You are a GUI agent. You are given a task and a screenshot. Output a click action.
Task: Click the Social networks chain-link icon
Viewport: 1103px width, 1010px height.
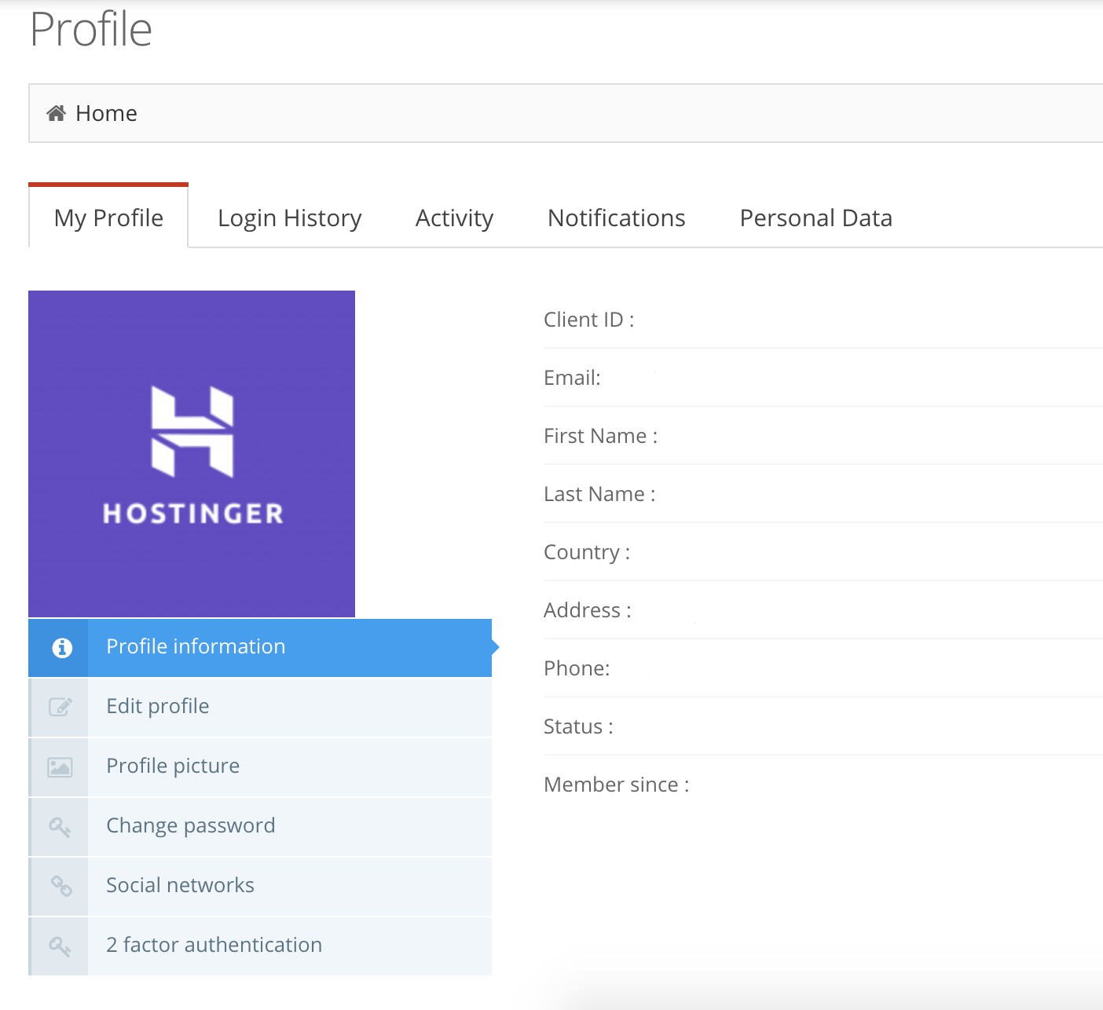(61, 886)
